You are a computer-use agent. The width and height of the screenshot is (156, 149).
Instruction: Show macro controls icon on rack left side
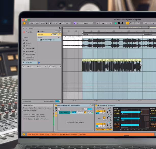click(x=56, y=108)
